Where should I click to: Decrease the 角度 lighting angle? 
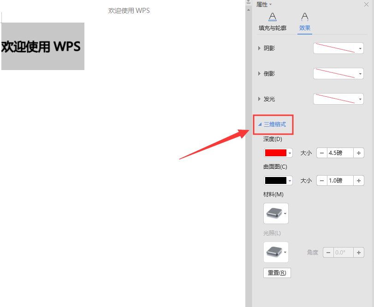(328, 253)
